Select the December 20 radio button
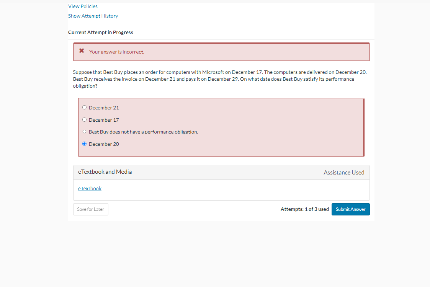The height and width of the screenshot is (287, 430). coord(84,143)
